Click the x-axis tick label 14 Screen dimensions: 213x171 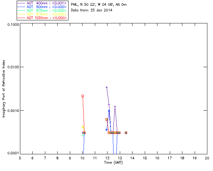click(132, 158)
